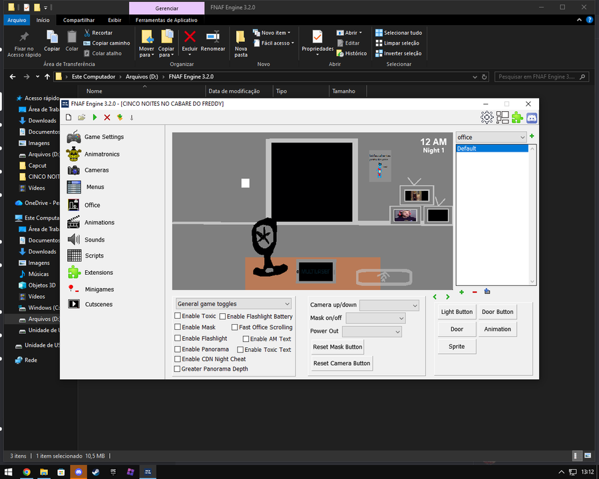Click search field in Explorer window
The width and height of the screenshot is (599, 479).
(541, 77)
